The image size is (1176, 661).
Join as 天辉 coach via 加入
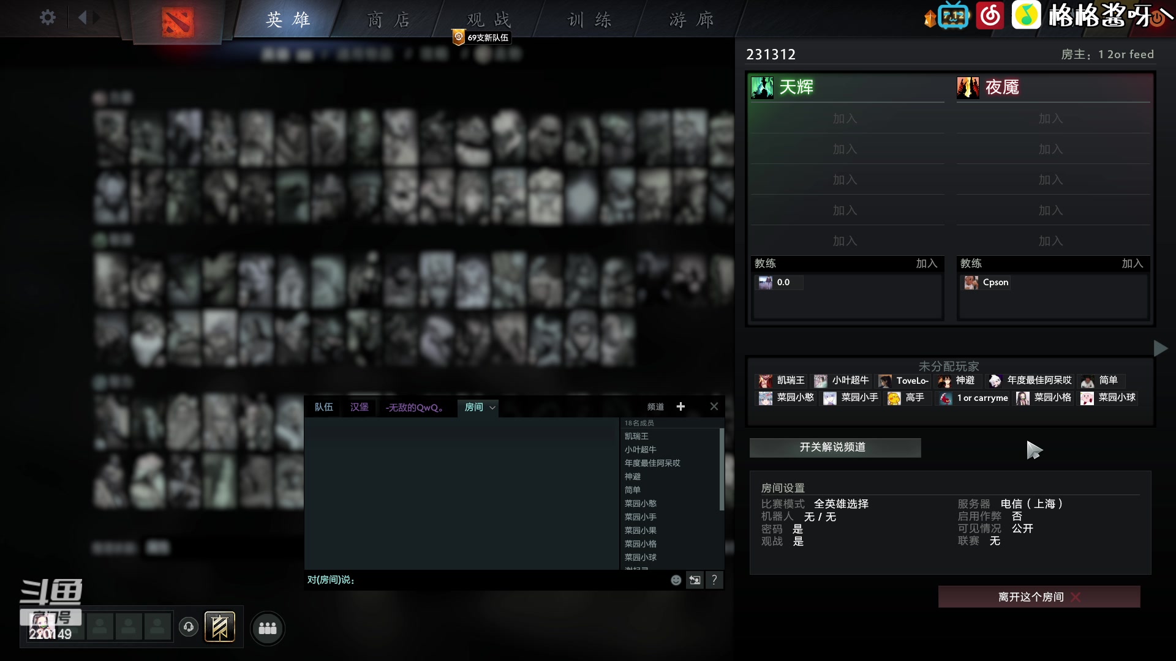926,263
